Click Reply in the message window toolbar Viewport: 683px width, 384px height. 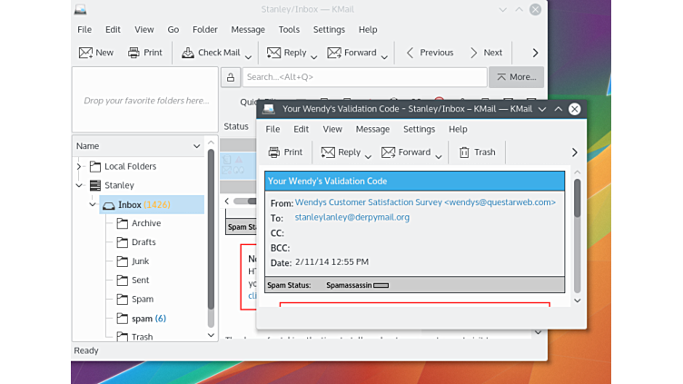(x=341, y=153)
